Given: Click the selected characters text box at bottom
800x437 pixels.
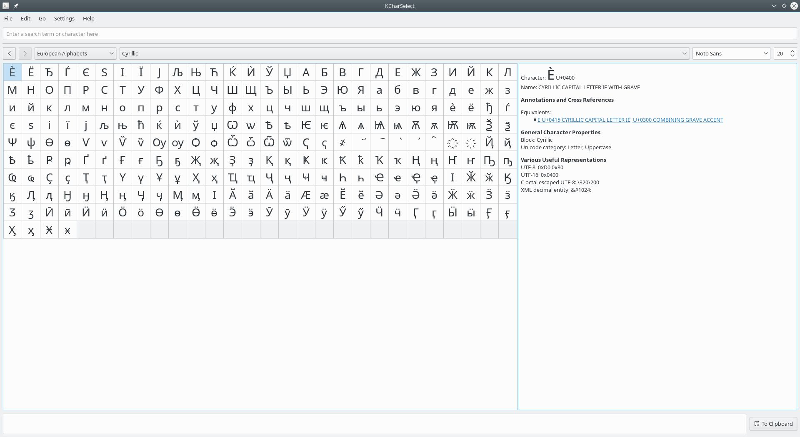Looking at the screenshot, I should (374, 424).
